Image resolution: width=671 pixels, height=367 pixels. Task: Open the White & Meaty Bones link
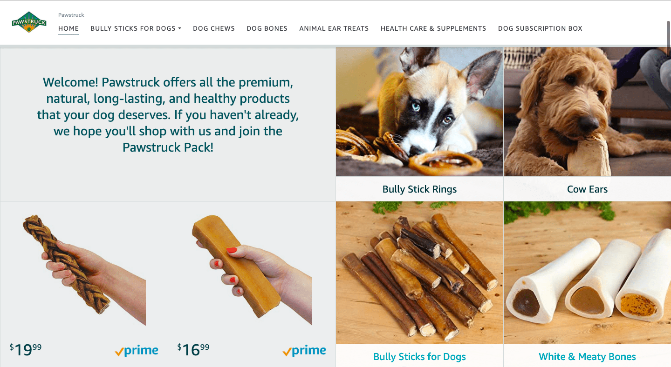[x=587, y=357]
